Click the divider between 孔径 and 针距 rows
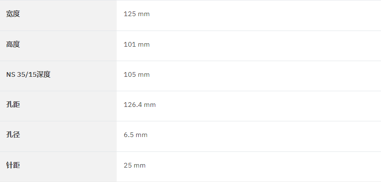 tap(190, 151)
